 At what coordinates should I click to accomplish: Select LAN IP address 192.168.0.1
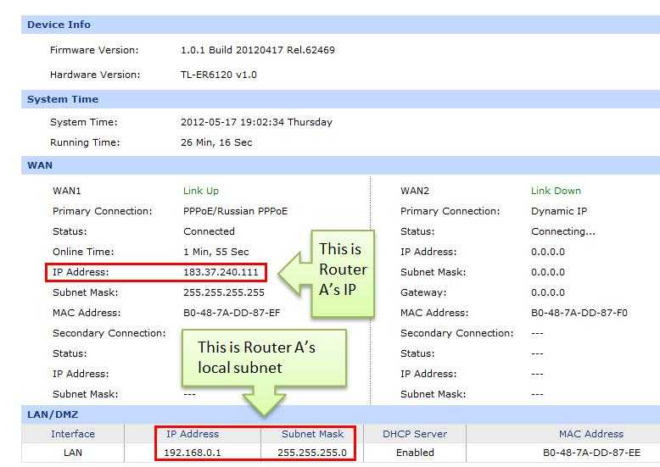point(193,453)
